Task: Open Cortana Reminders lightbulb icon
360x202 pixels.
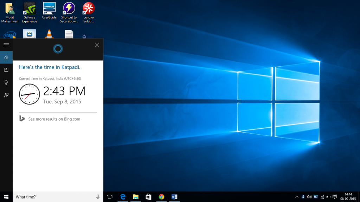Action: [x=6, y=82]
